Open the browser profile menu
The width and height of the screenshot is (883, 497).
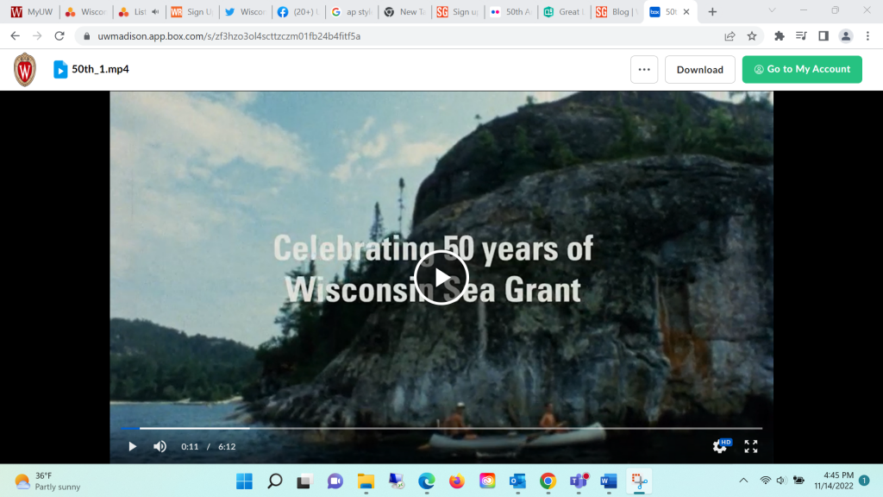click(846, 35)
